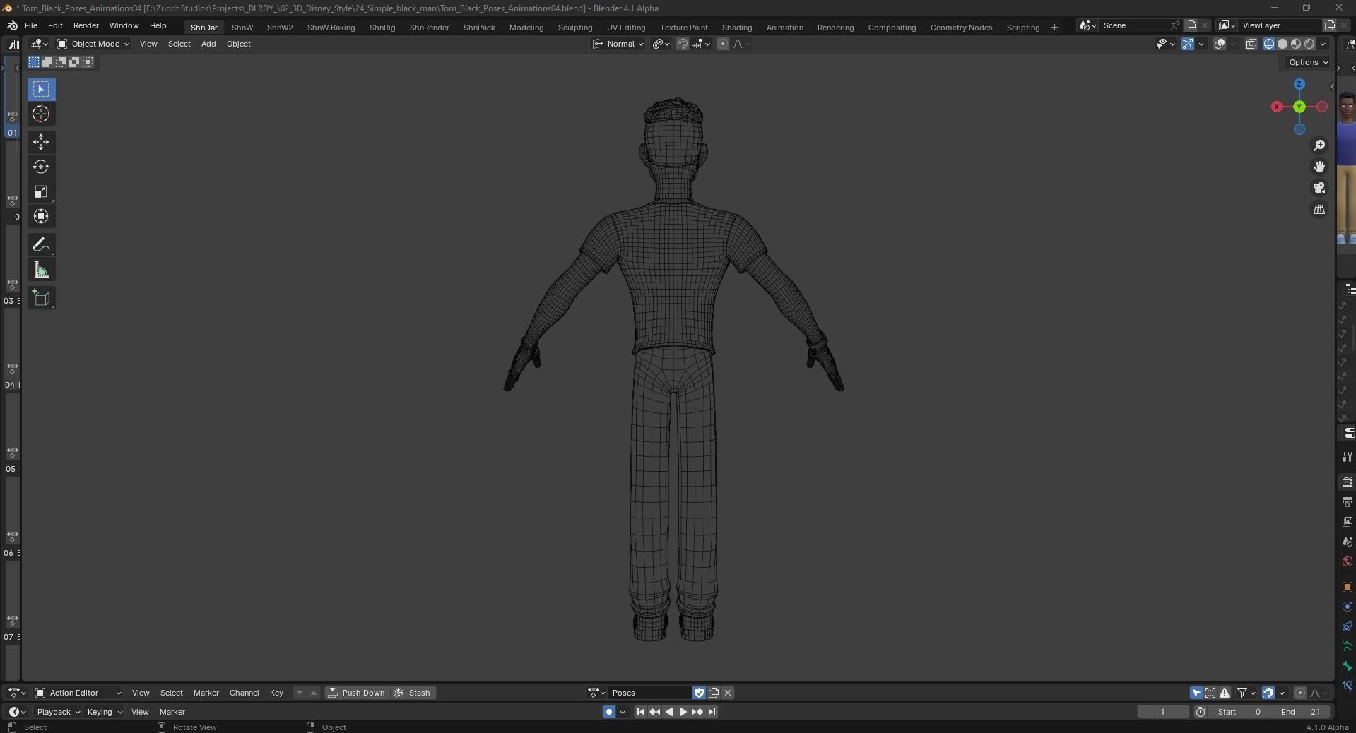Click the Stash button

[413, 693]
